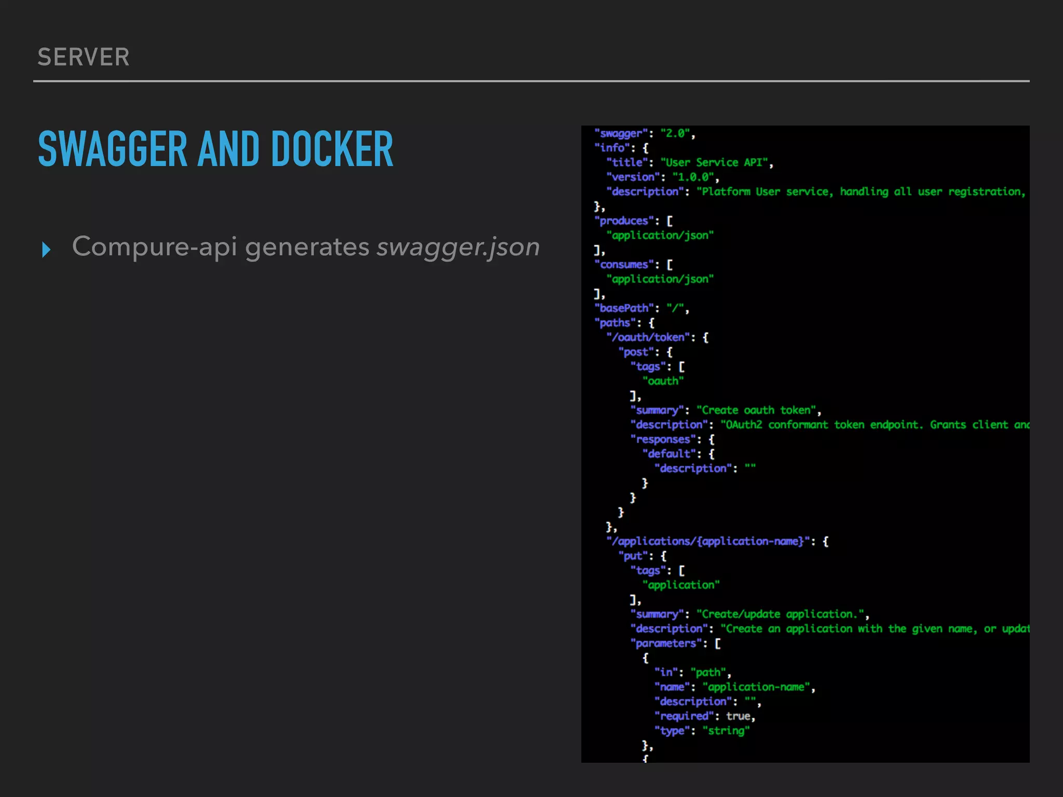Click the "paths": { line
This screenshot has height=797, width=1063.
[624, 323]
